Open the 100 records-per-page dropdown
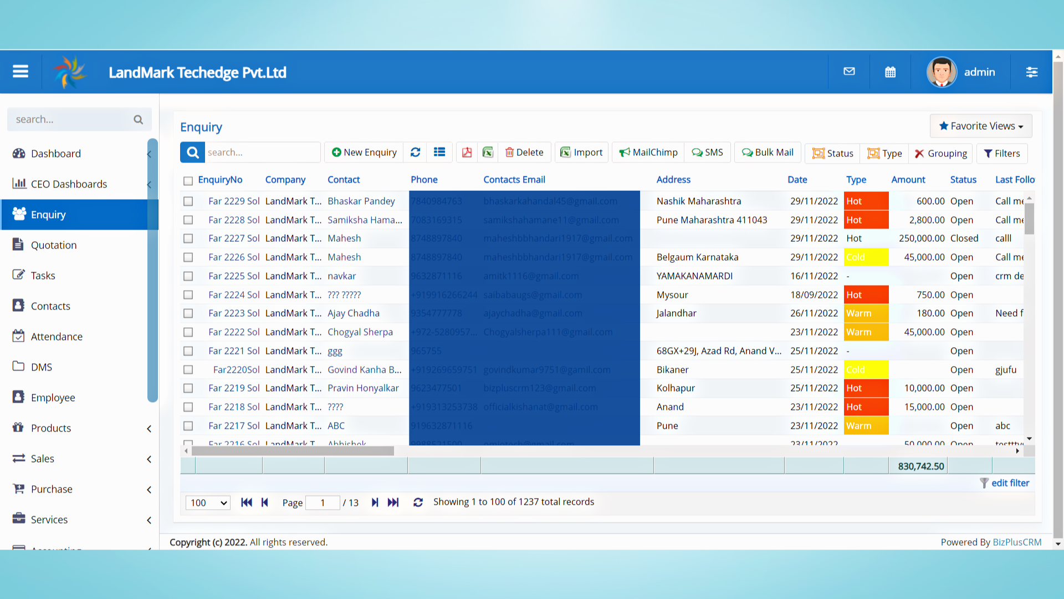1064x599 pixels. pos(208,502)
